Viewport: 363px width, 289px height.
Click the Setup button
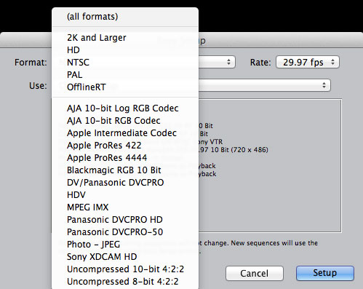point(325,273)
